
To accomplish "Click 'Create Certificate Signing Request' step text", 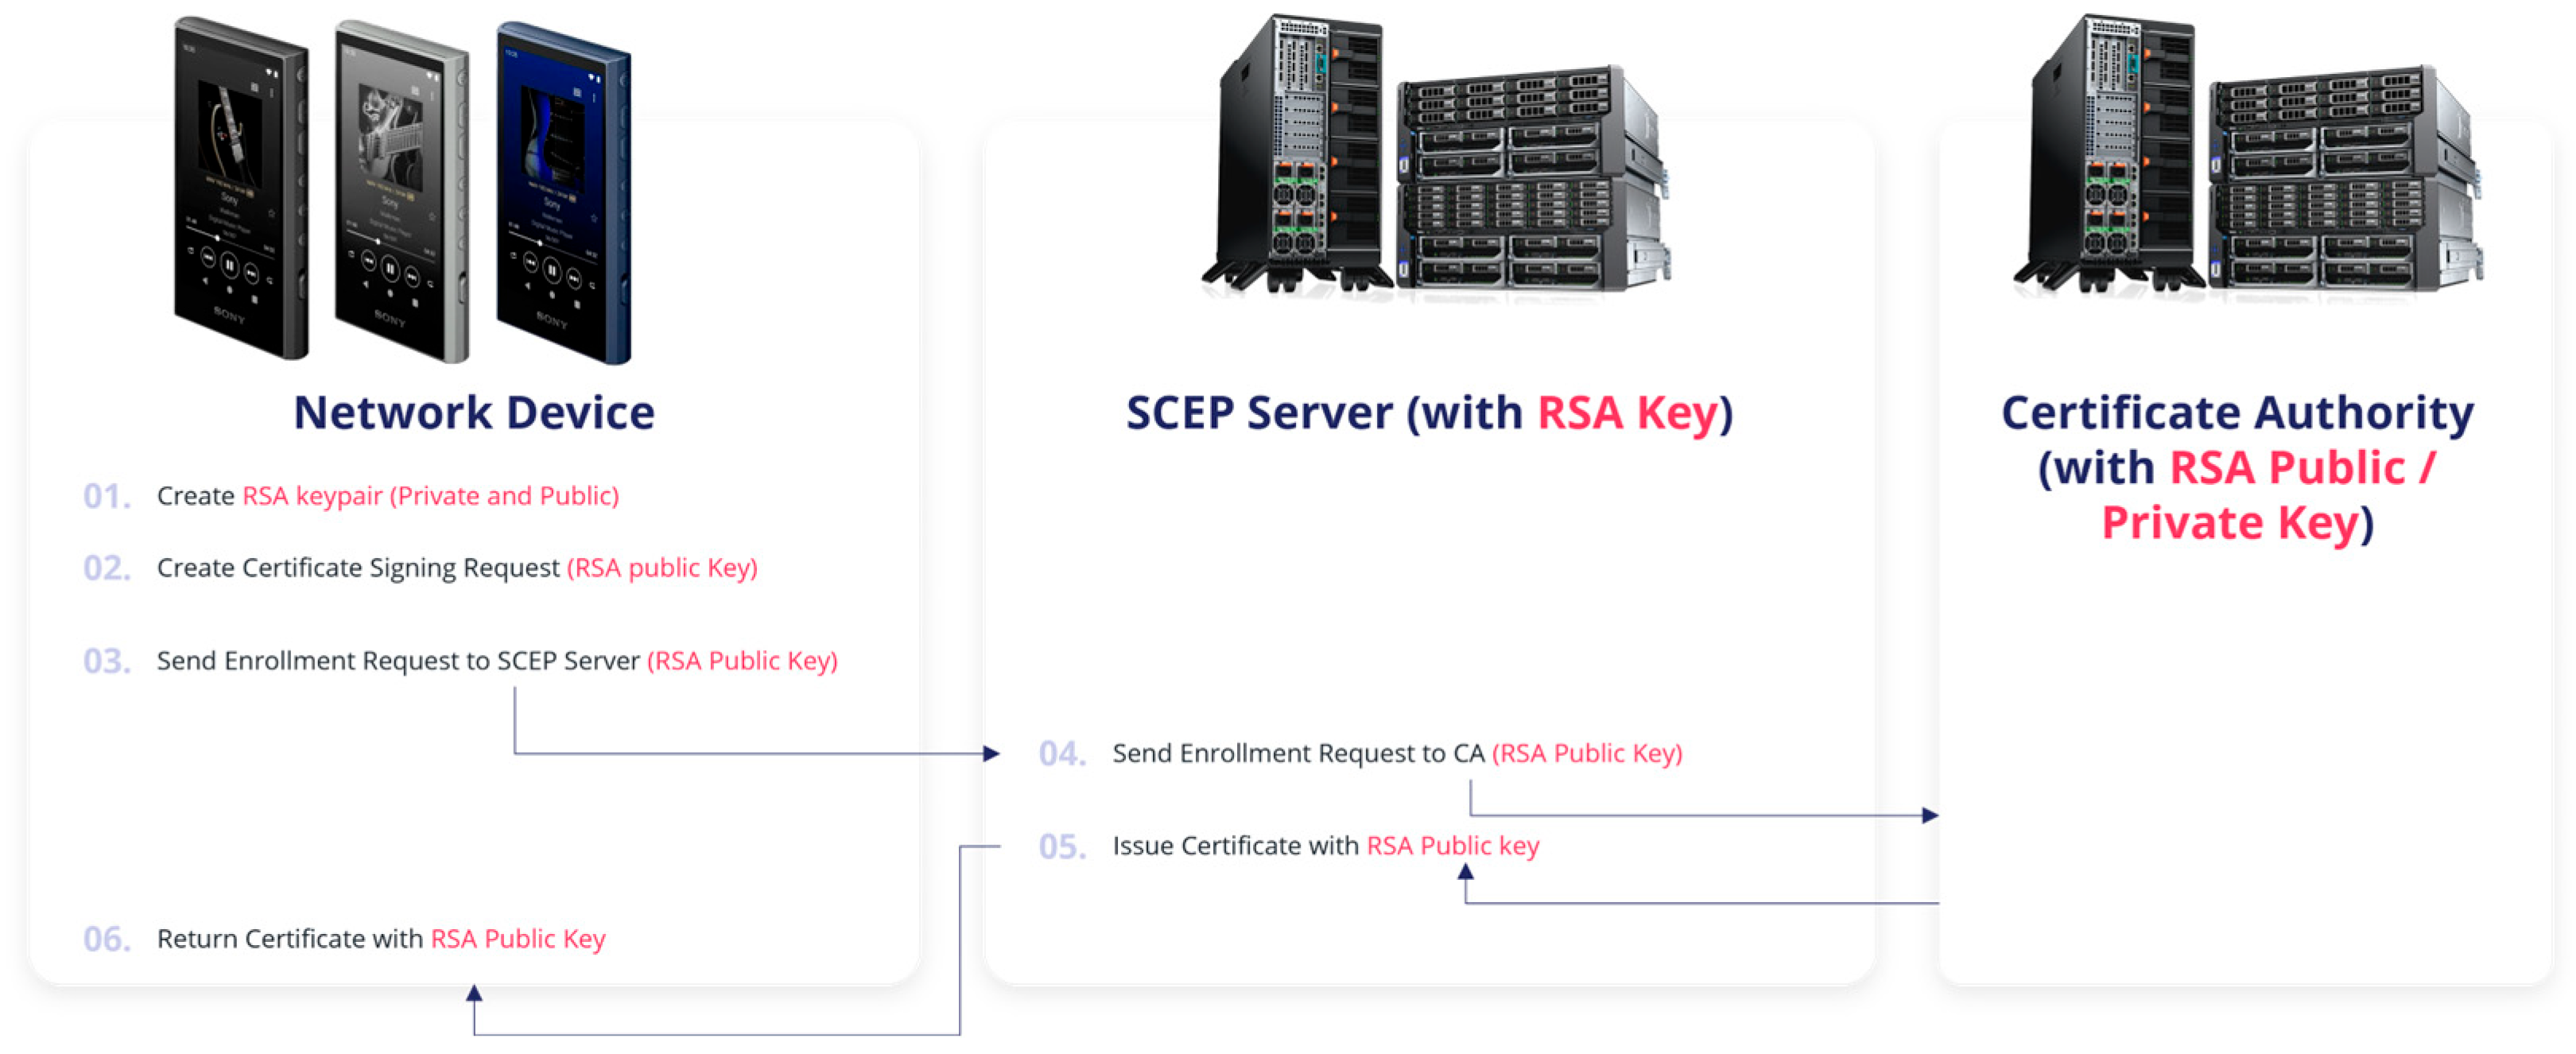I will coord(358,568).
